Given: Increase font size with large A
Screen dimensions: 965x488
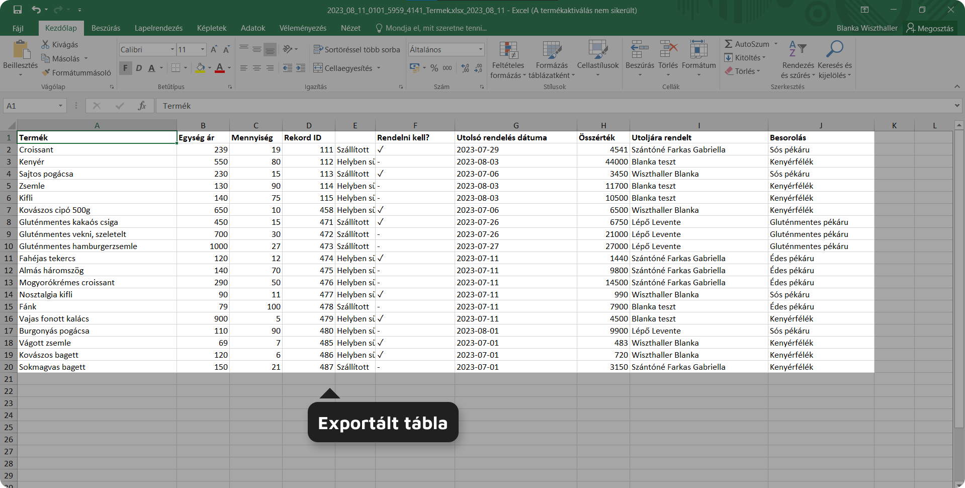Looking at the screenshot, I should tap(214, 49).
